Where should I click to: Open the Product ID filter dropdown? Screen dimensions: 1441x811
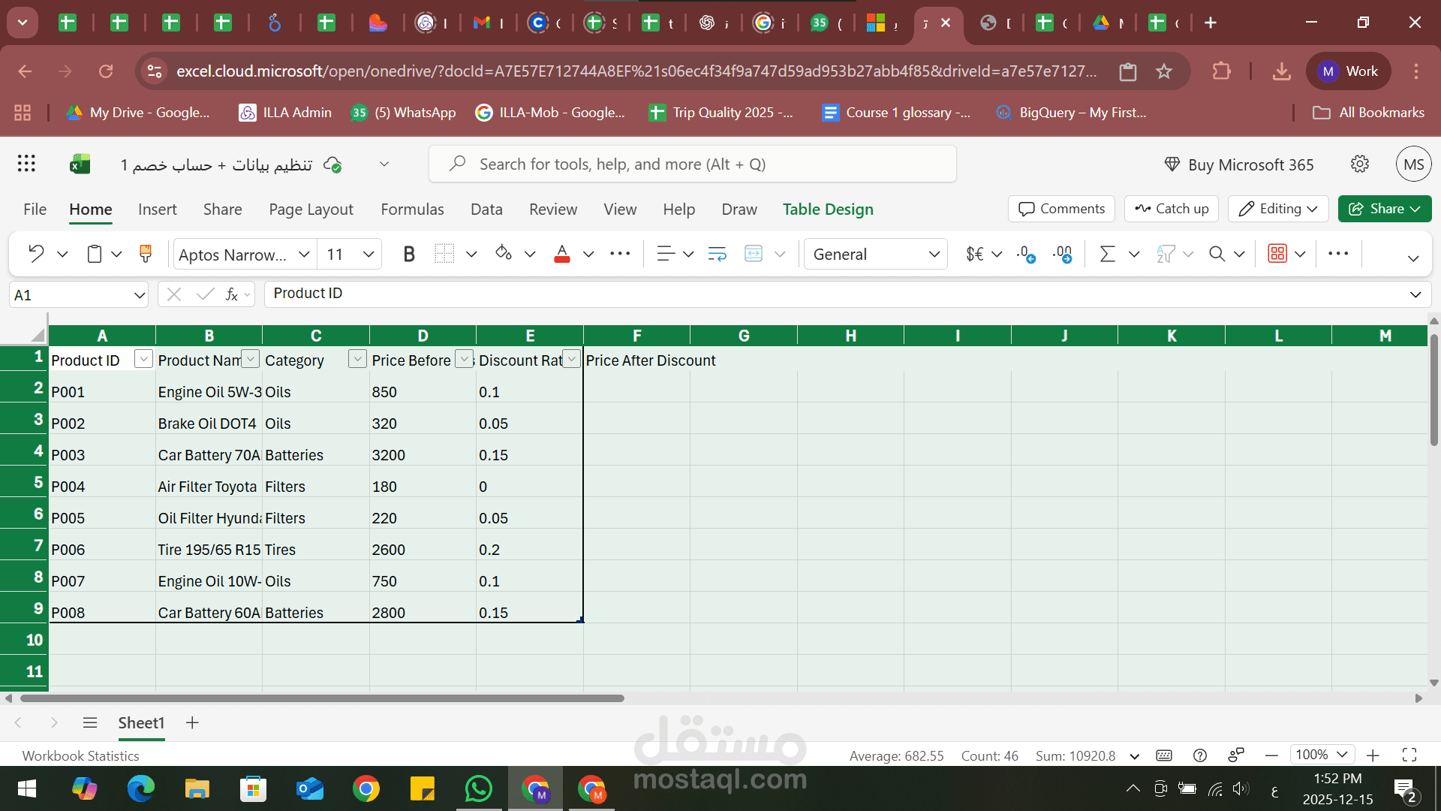tap(143, 359)
